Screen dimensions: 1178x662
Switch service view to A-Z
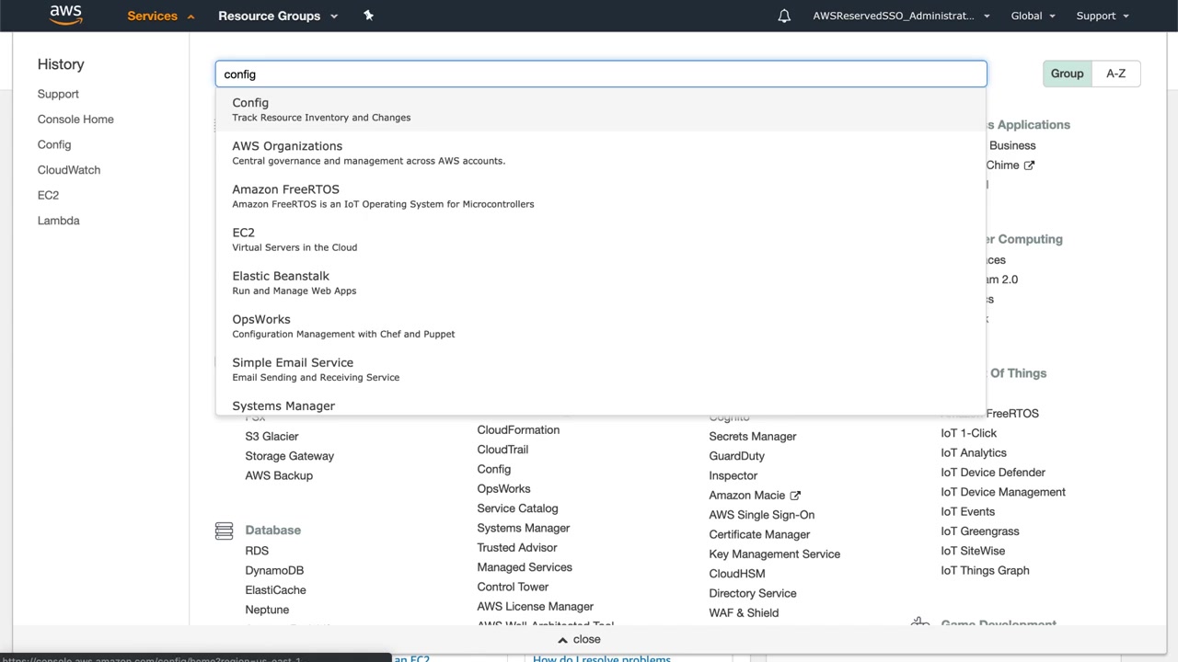pyautogui.click(x=1115, y=74)
